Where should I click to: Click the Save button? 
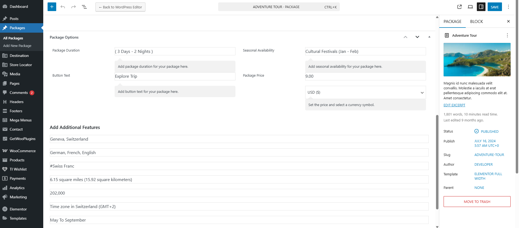[x=495, y=7]
